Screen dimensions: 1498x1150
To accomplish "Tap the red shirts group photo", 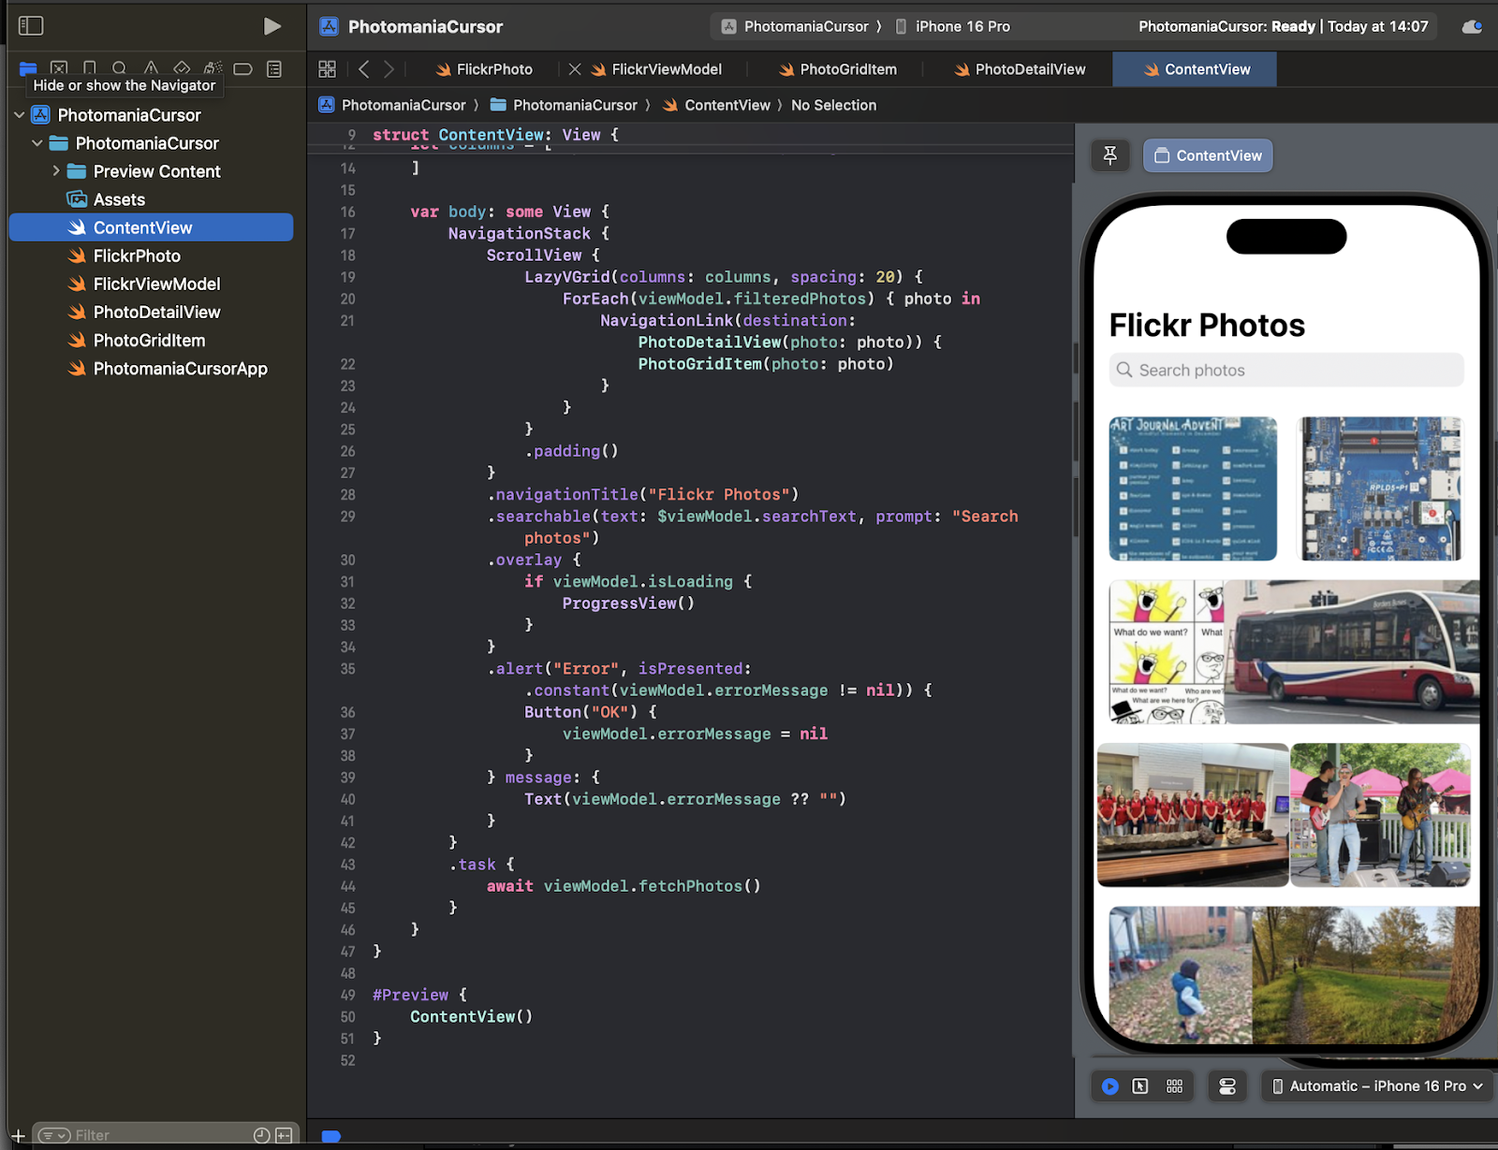I will click(1193, 815).
